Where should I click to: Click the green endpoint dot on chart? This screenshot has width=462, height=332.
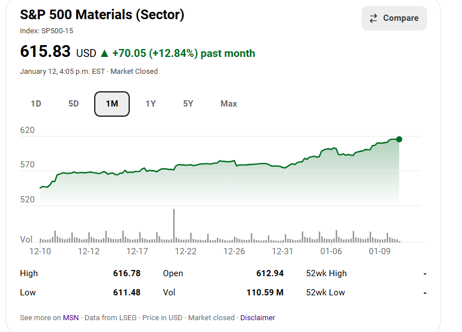399,139
